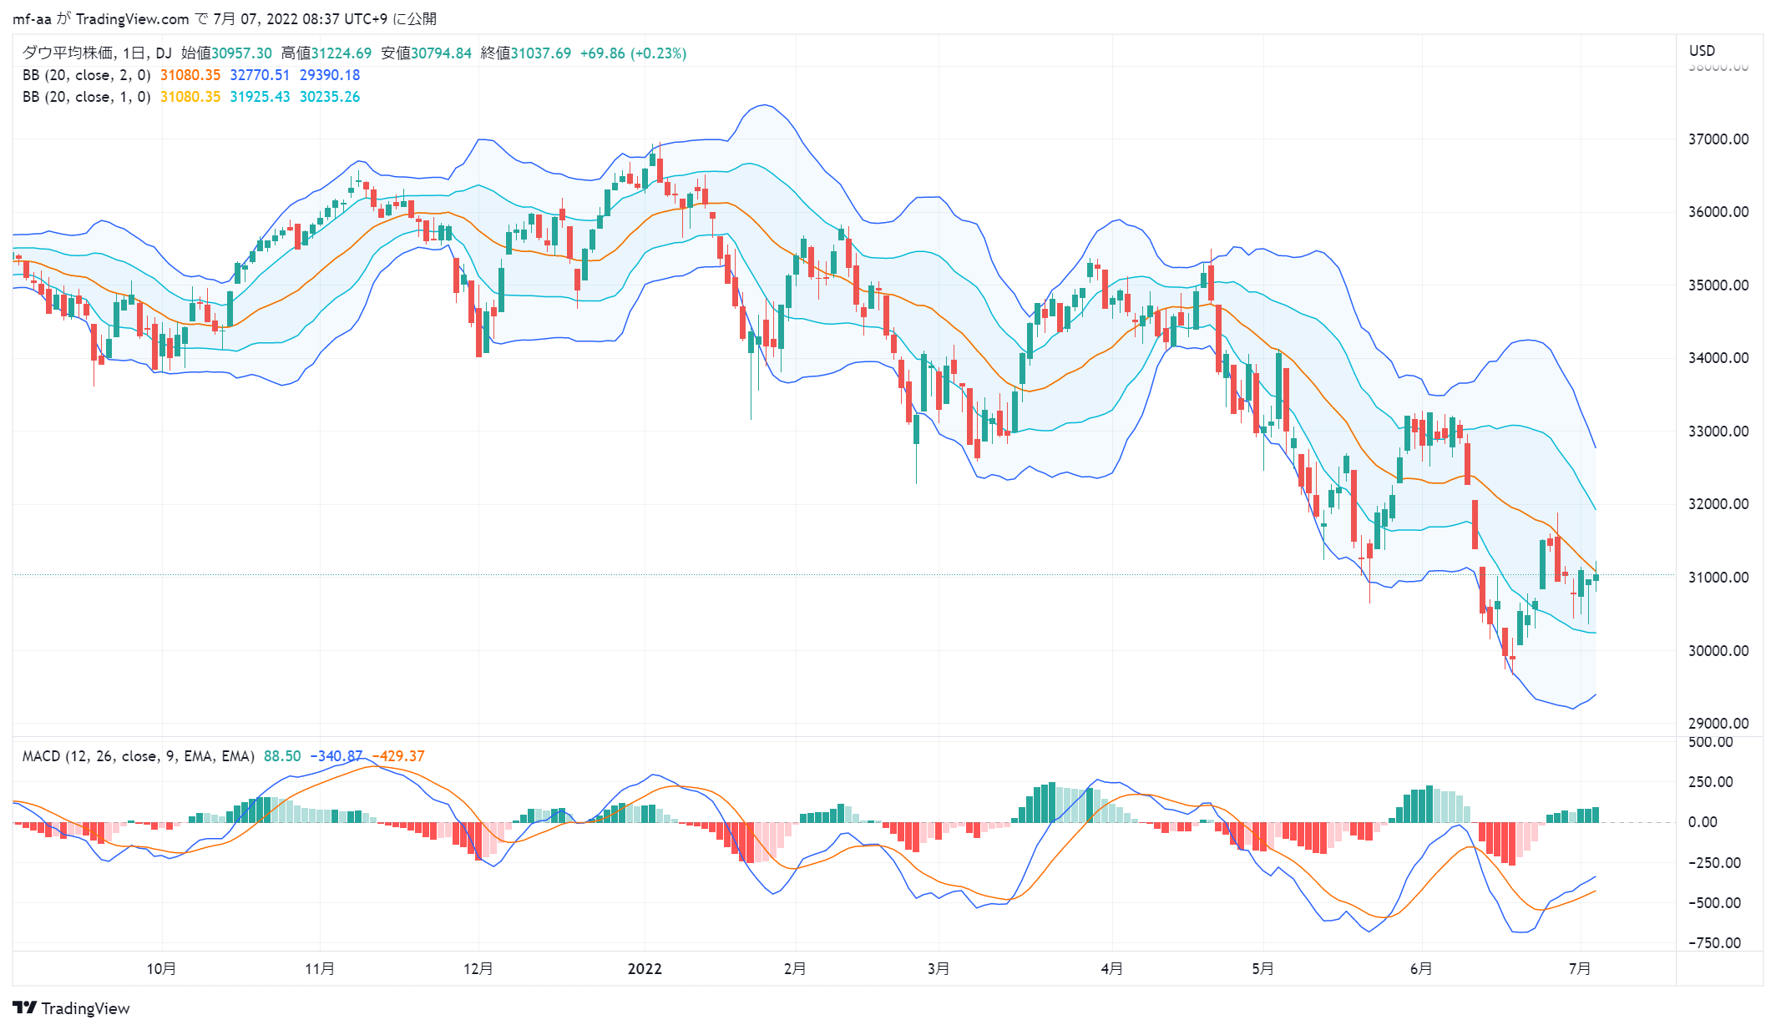Click the MACD (12, 26, close, 9) legend
Viewport: 1776px width, 1030px height.
click(x=139, y=756)
